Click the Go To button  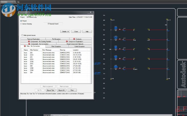40,90
